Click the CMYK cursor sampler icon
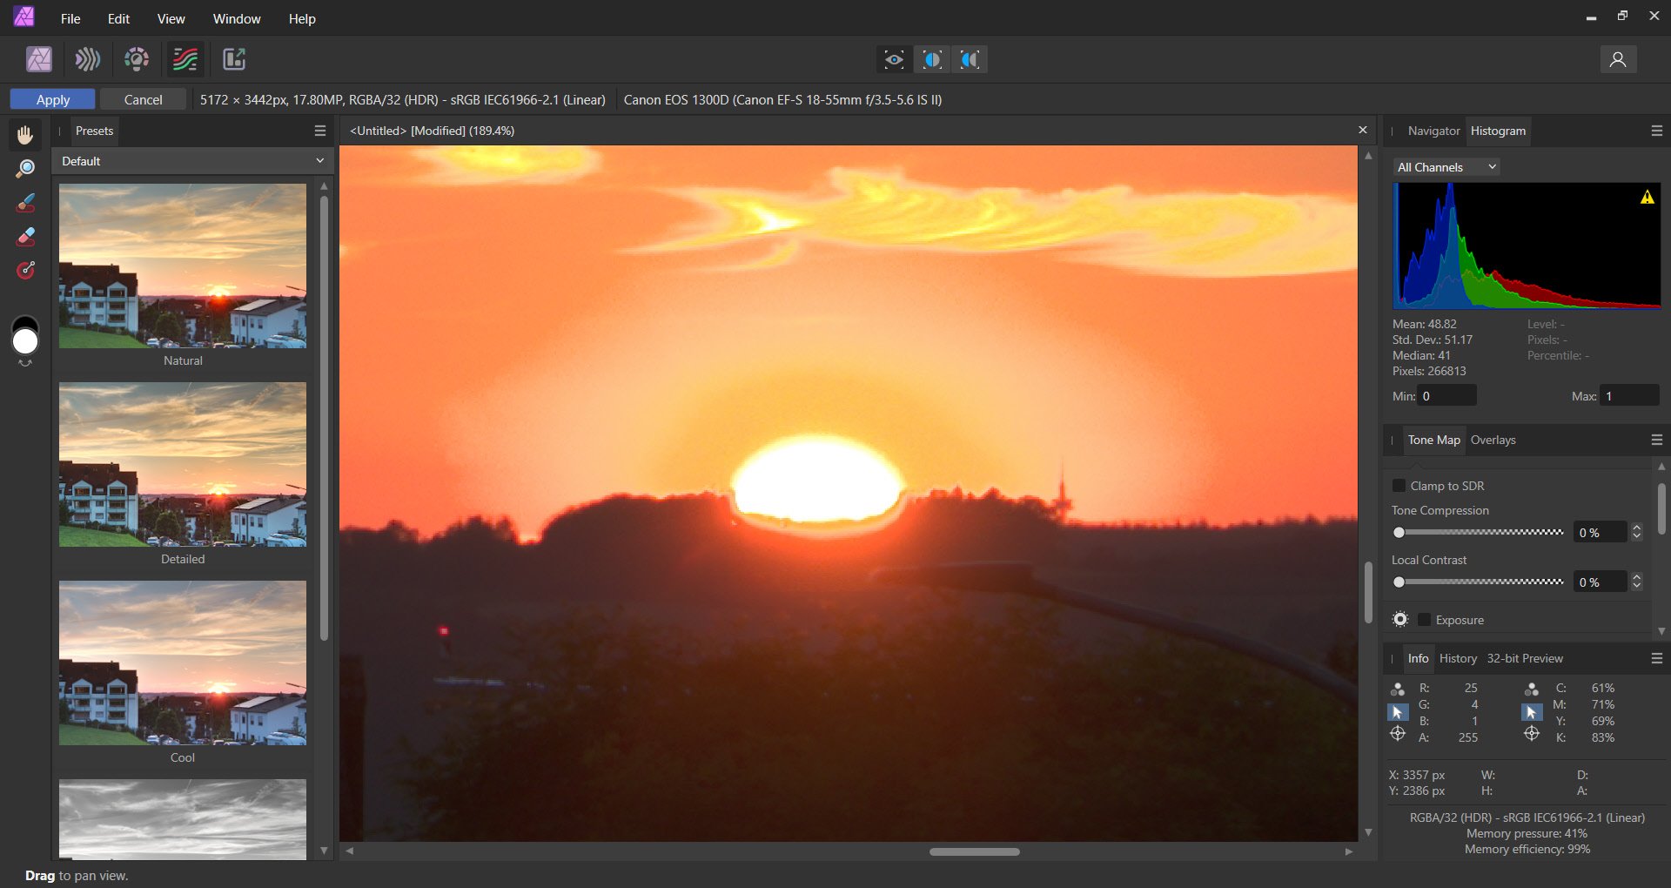Screen dimensions: 1671x888 [x=1532, y=712]
